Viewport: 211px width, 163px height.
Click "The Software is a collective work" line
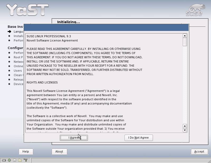(75, 116)
